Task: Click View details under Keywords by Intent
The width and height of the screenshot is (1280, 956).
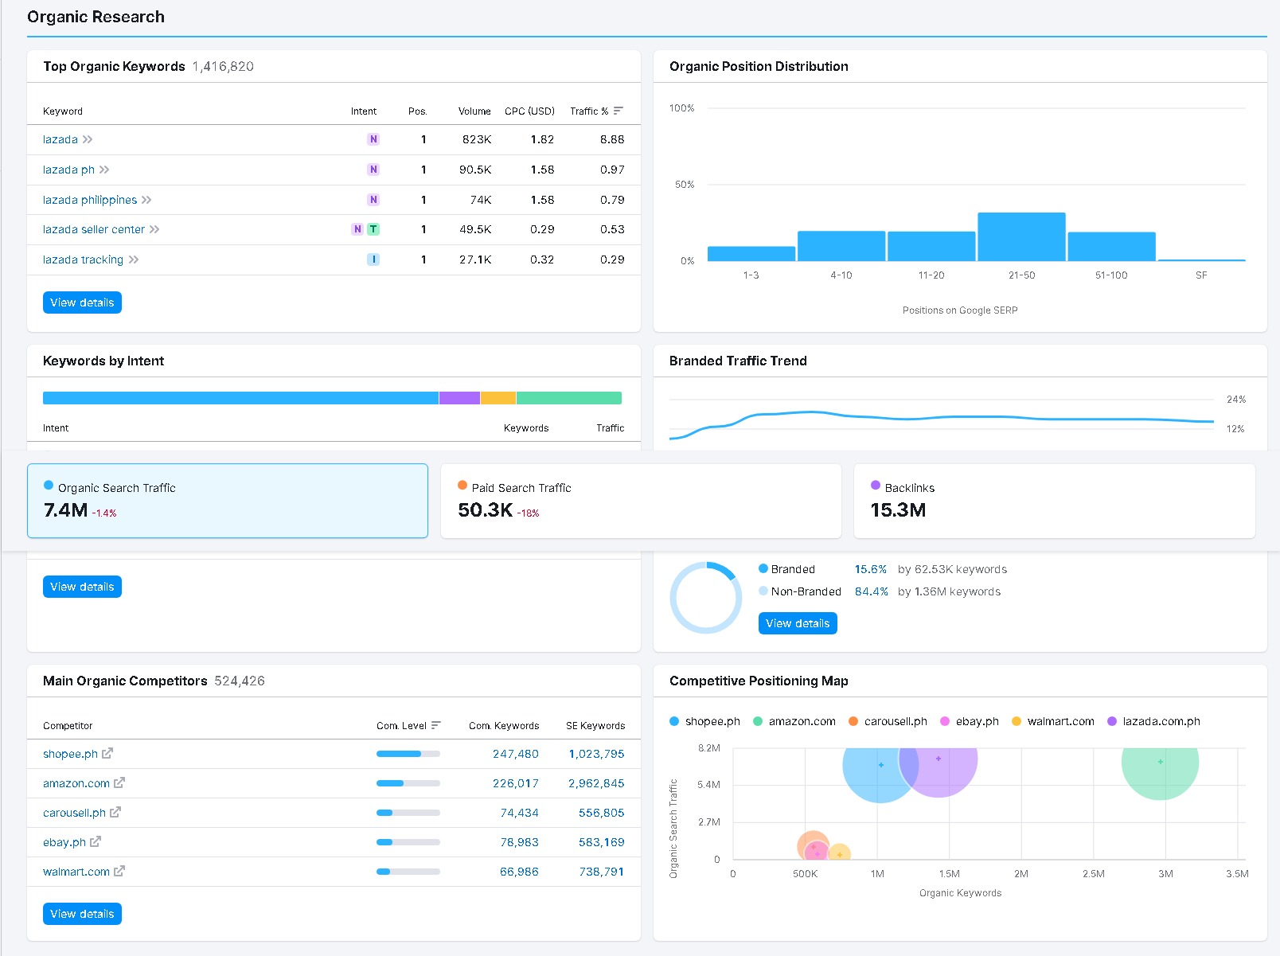Action: click(82, 587)
